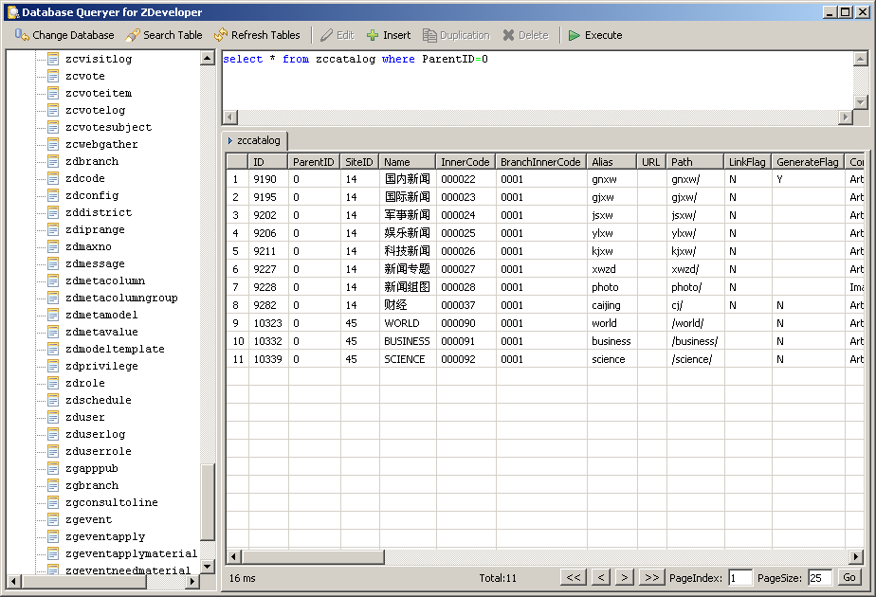Click the PageSize input field
The image size is (876, 597).
820,577
